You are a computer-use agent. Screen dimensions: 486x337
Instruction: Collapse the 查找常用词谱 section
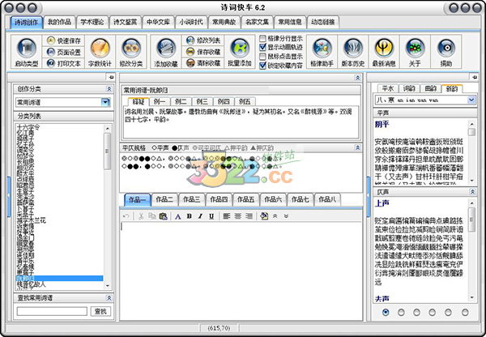point(109,298)
